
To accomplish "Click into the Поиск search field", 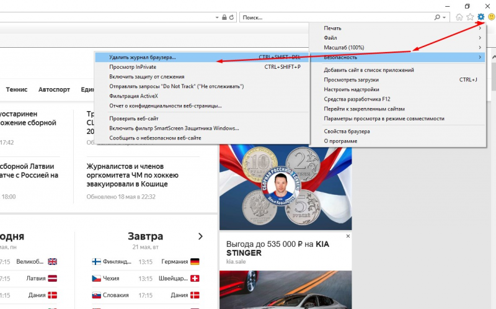I will pyautogui.click(x=337, y=17).
